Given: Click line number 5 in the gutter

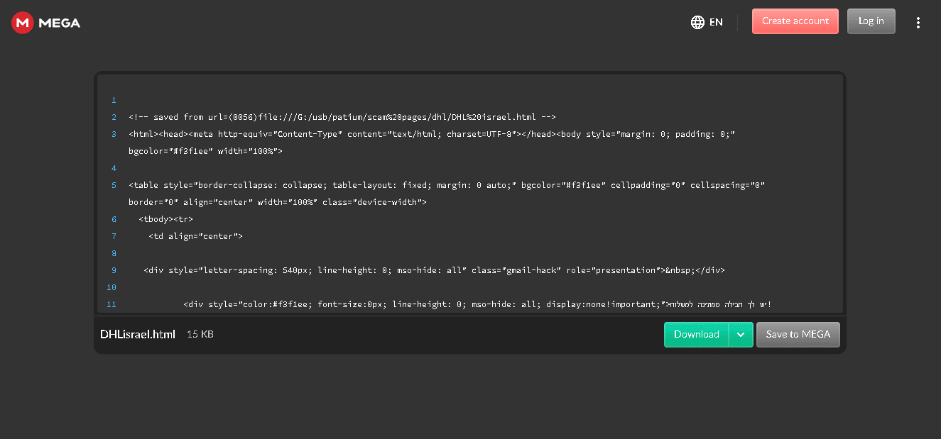Looking at the screenshot, I should tap(114, 186).
